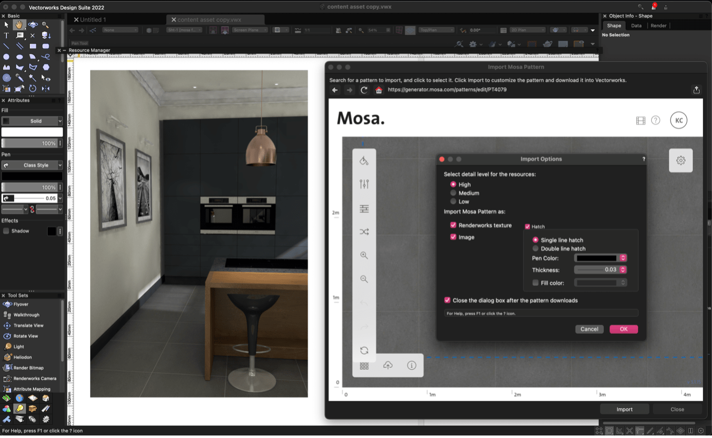Select Medium detail level

[453, 193]
